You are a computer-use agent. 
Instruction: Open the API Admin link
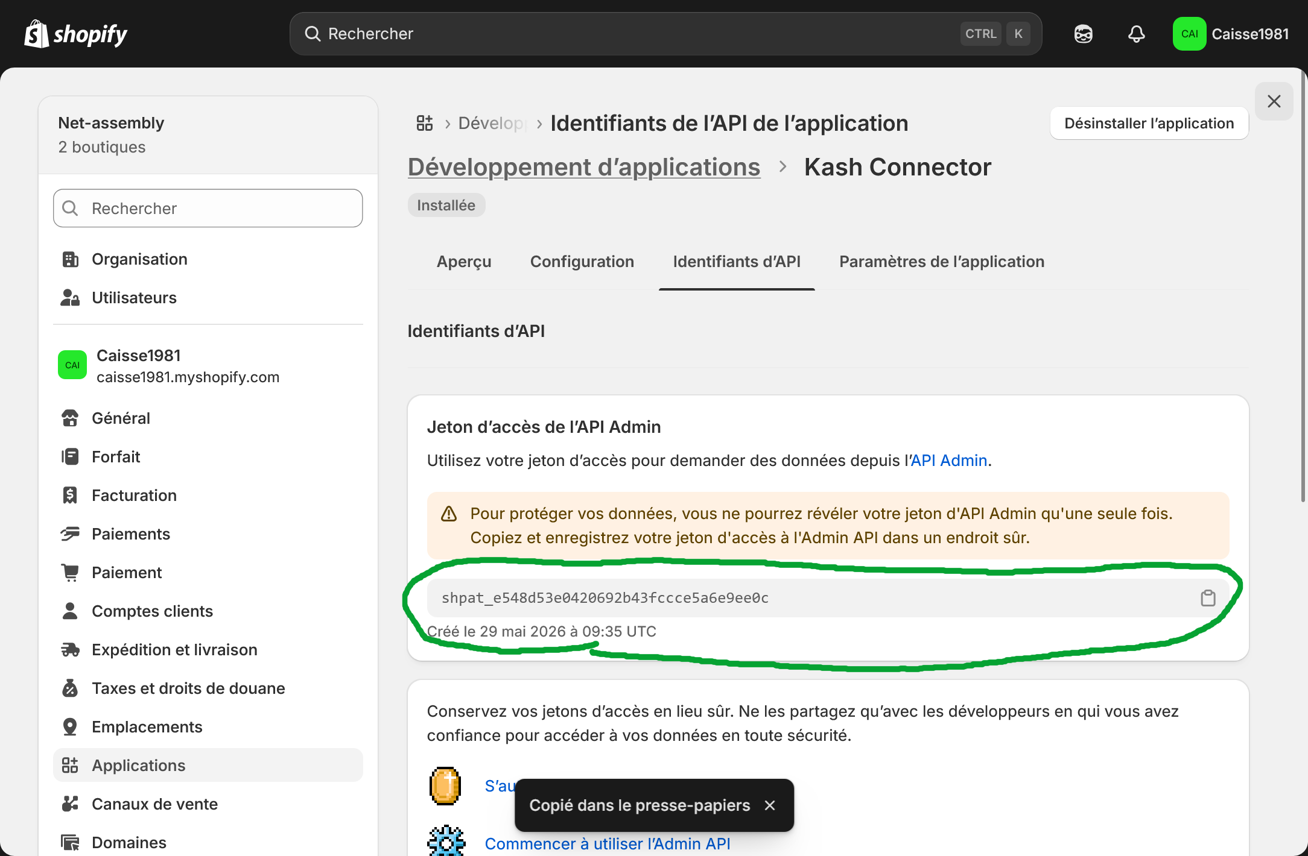[x=949, y=461]
